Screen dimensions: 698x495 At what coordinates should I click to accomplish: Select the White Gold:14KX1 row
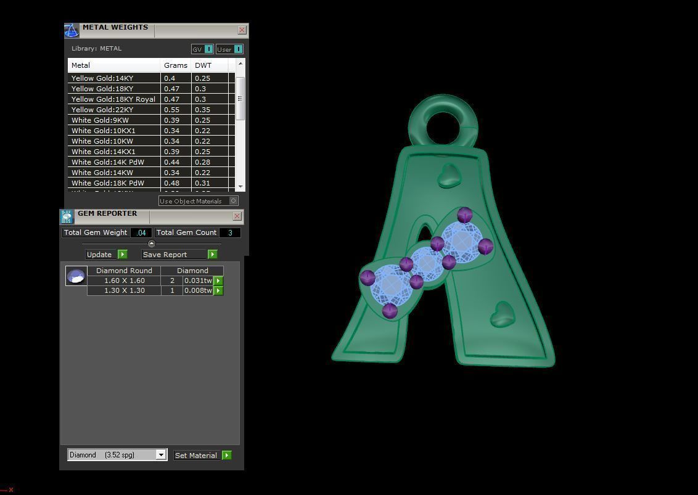pos(151,152)
